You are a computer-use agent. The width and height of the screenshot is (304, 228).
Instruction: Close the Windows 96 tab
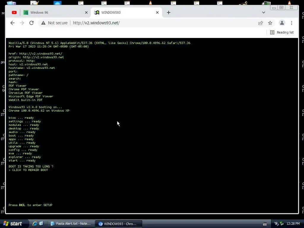coord(86,12)
